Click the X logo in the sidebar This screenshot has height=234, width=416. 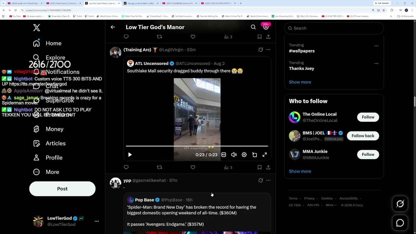tap(36, 28)
